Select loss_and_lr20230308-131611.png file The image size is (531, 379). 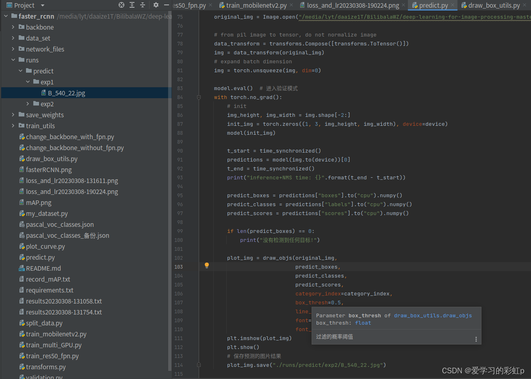[x=72, y=181]
